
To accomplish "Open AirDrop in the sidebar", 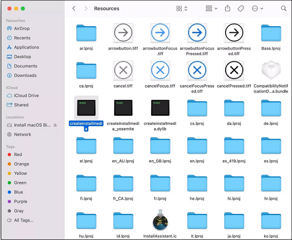I will point(21,29).
